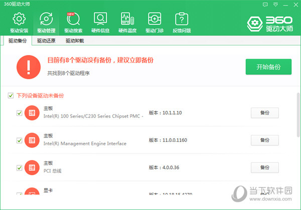Click the 显卡 category label
The image size is (301, 210).
click(48, 190)
